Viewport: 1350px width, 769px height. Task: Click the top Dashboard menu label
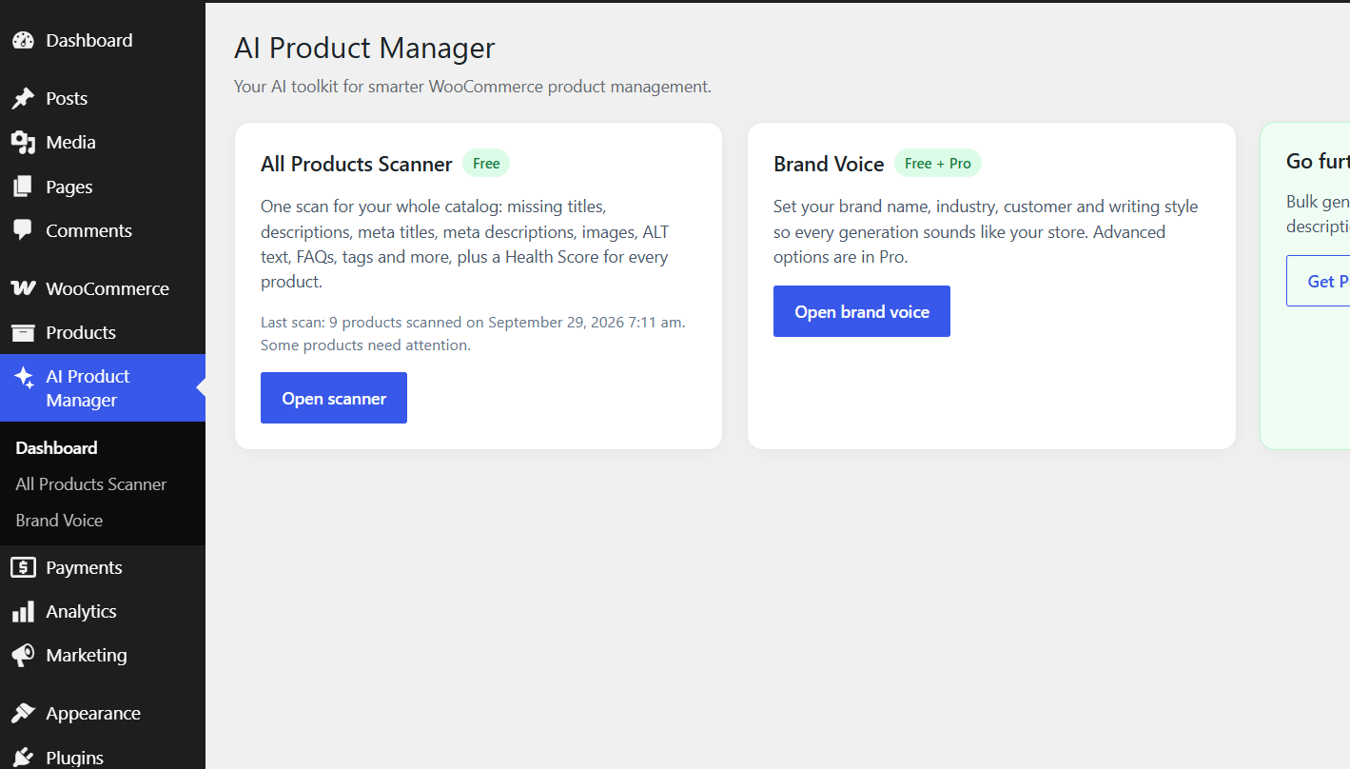point(89,41)
